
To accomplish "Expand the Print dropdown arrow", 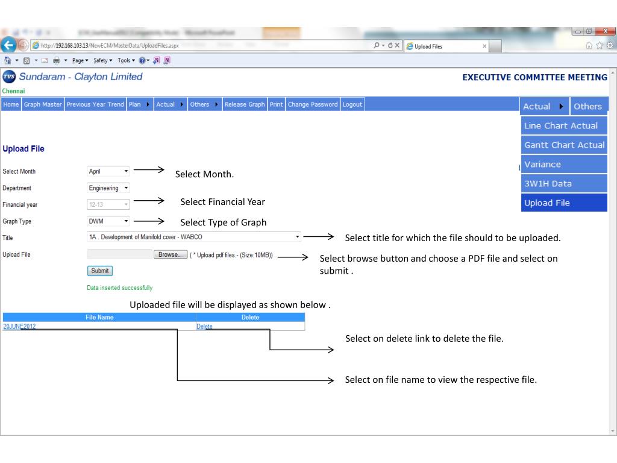I will [66, 61].
